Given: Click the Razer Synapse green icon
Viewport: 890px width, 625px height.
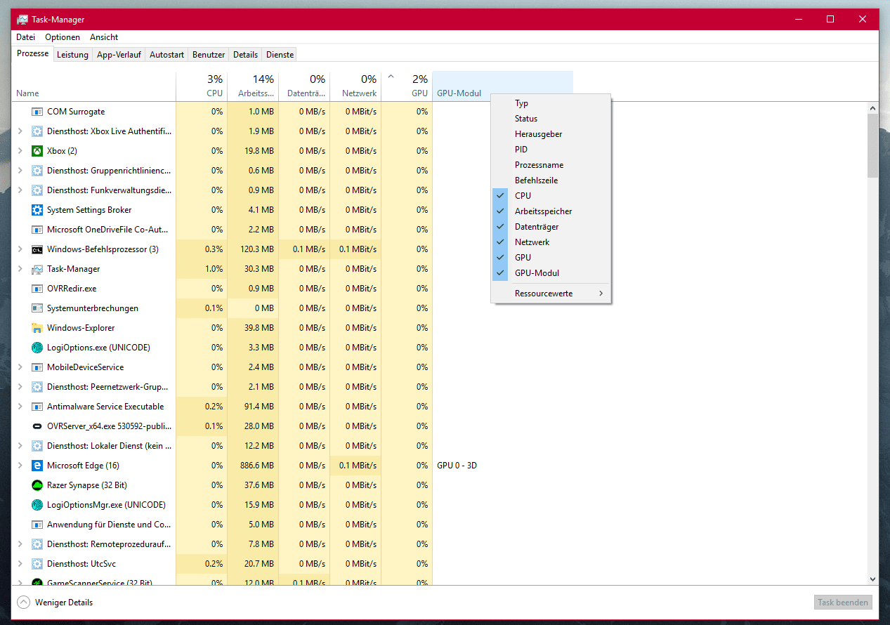Looking at the screenshot, I should [x=37, y=485].
